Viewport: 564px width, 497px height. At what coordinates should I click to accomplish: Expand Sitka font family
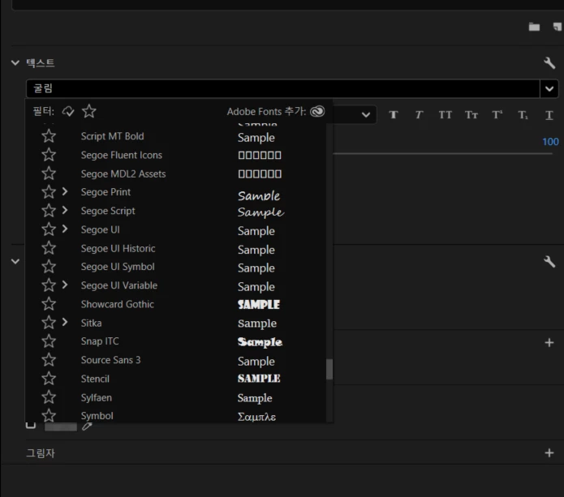point(65,322)
